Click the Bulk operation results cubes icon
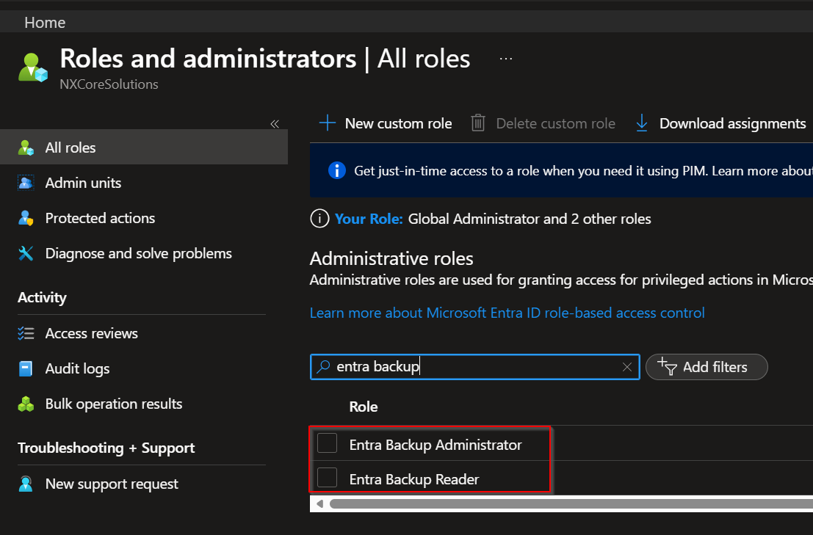 (26, 404)
